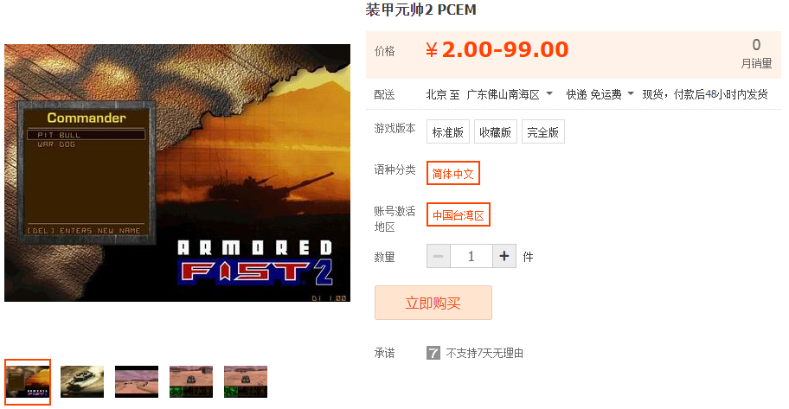The image size is (789, 409).
Task: Click the minus quantity decrease button
Action: click(x=439, y=256)
